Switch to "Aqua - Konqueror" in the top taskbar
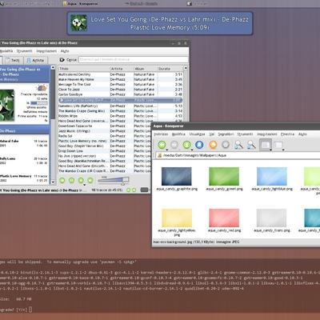 click(81, 4)
